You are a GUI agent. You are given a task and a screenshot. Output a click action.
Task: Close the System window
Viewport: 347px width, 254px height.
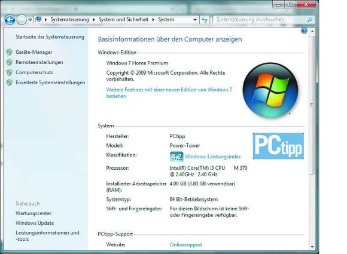click(306, 4)
